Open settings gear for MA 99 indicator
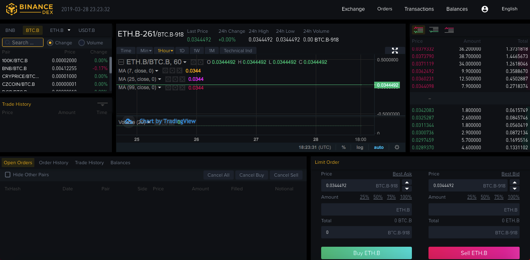Viewport: 530px width, 260px height. (175, 87)
